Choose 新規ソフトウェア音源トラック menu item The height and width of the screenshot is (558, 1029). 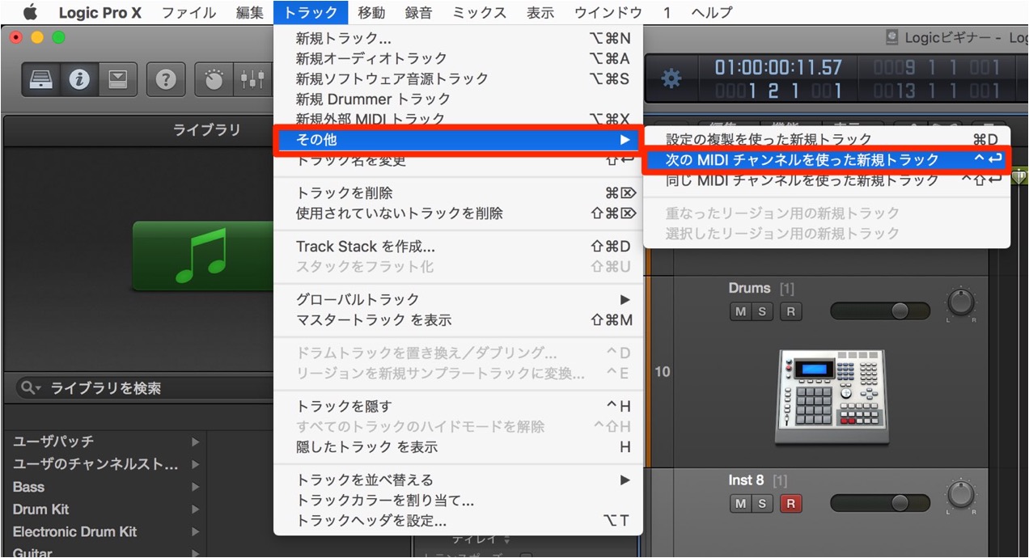click(458, 78)
